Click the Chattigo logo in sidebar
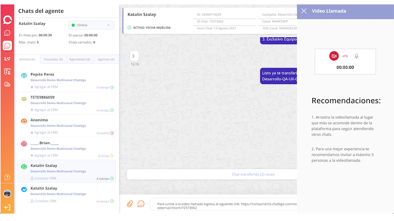Image resolution: width=394 pixels, height=221 pixels. tap(7, 20)
